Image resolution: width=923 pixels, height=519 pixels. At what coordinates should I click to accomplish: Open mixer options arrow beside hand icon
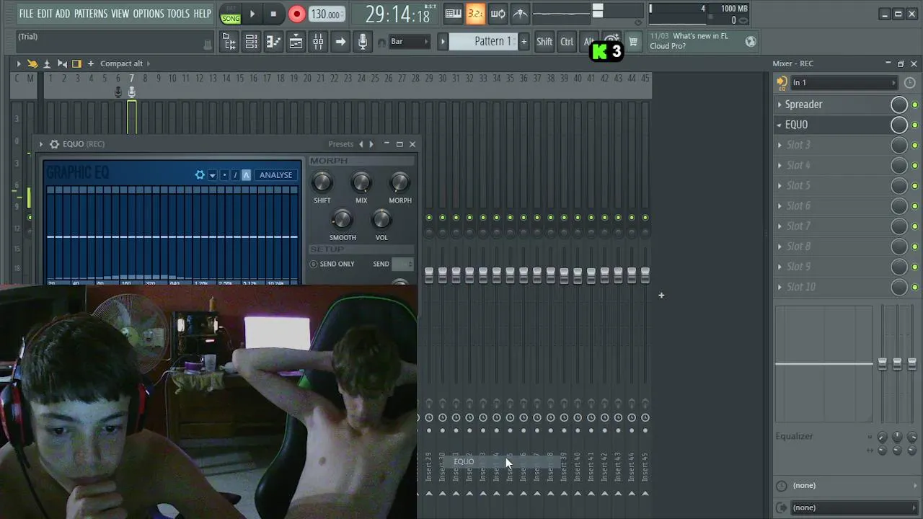tap(18, 63)
